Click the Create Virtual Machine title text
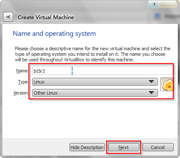 (x=46, y=17)
